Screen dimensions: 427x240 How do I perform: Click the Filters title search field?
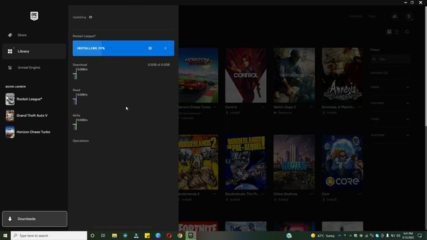(x=390, y=59)
